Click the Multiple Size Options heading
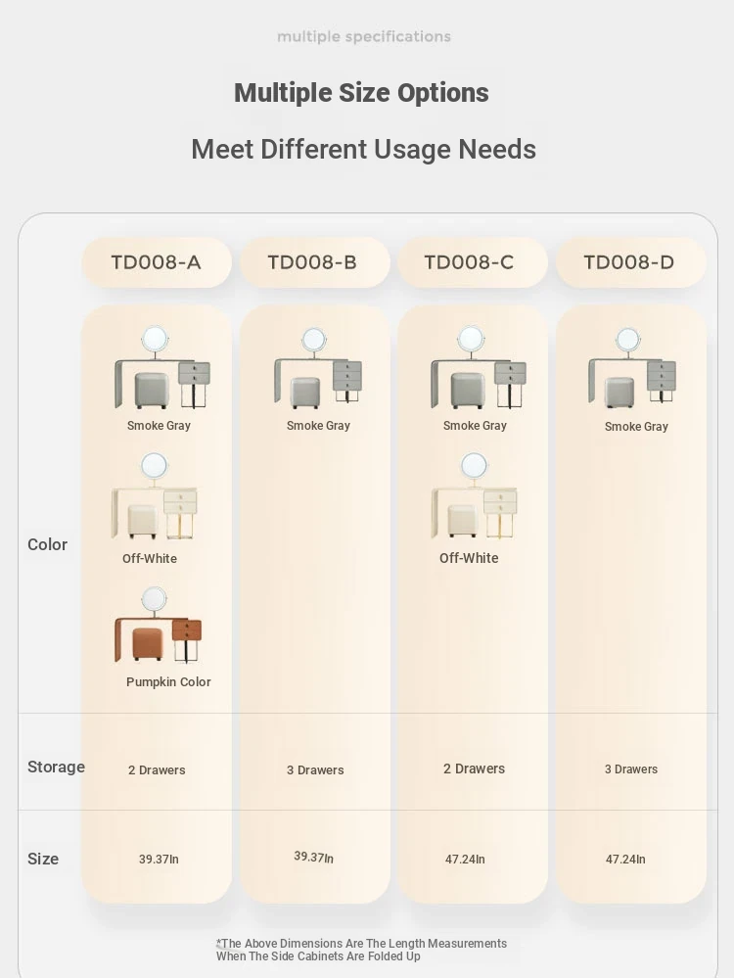The image size is (734, 978). 362,93
